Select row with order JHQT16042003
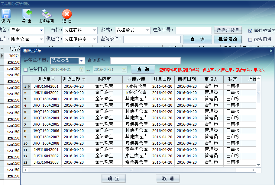Viewport: 275px width, 185px height. point(47,112)
